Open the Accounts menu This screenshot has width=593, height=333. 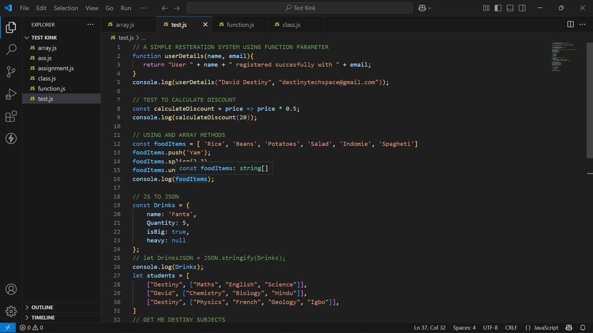tap(11, 289)
